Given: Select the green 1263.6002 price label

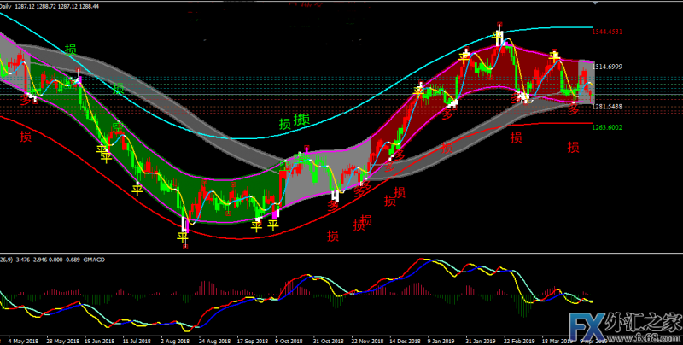Looking at the screenshot, I should coord(608,126).
